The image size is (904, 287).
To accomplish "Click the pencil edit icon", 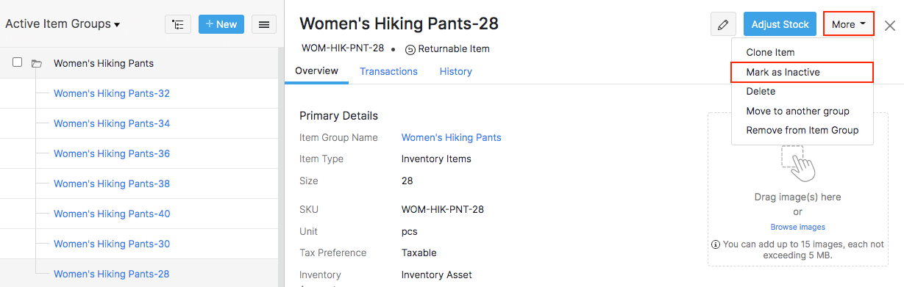I will (x=723, y=24).
